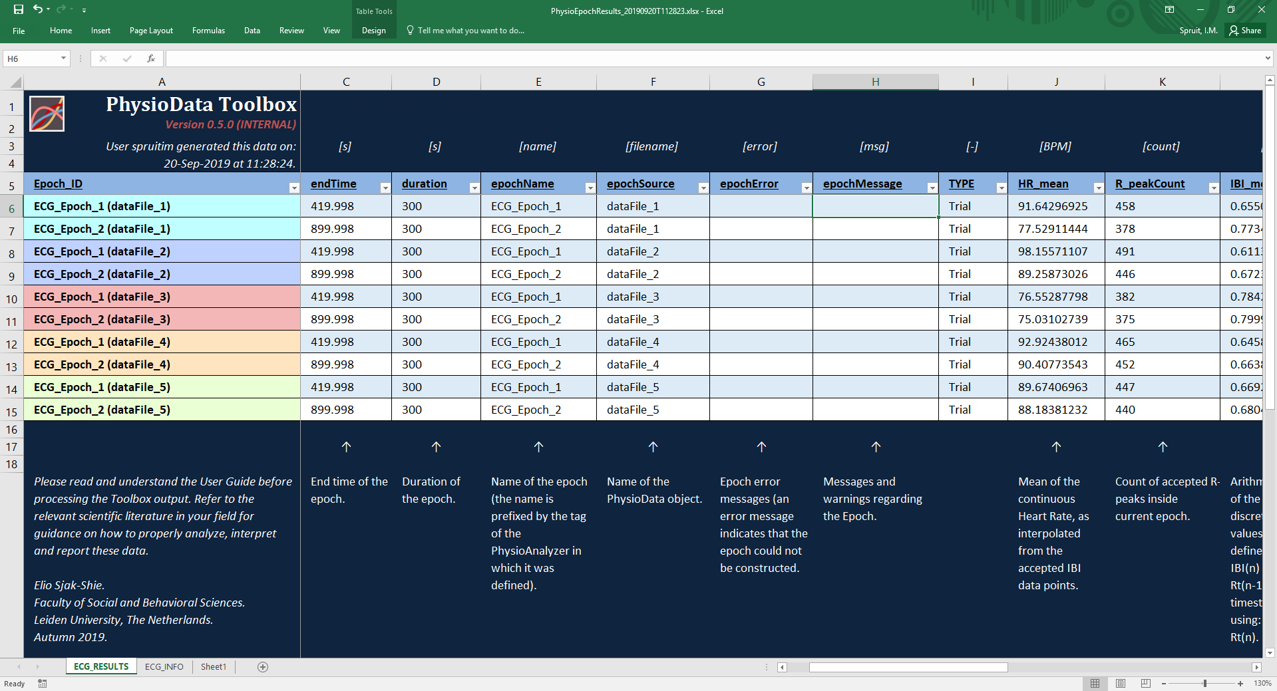
Task: Open Epoch_ID column filter dropdown
Action: pyautogui.click(x=294, y=188)
